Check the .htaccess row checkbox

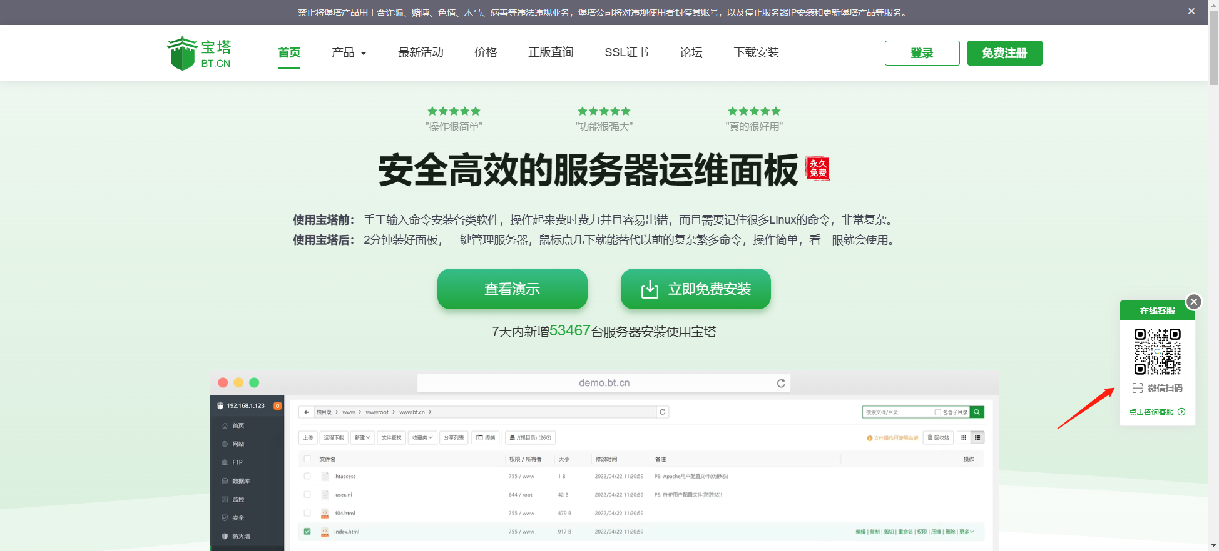click(307, 476)
